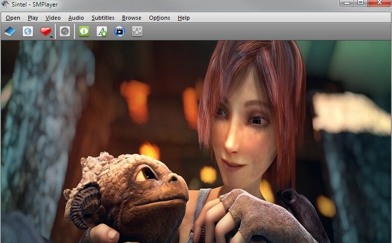
Task: Open the Audio menu
Action: 76,18
